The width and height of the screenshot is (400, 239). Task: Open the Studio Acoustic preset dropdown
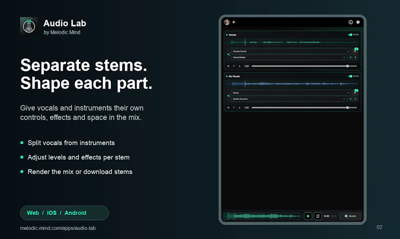pyautogui.click(x=289, y=99)
